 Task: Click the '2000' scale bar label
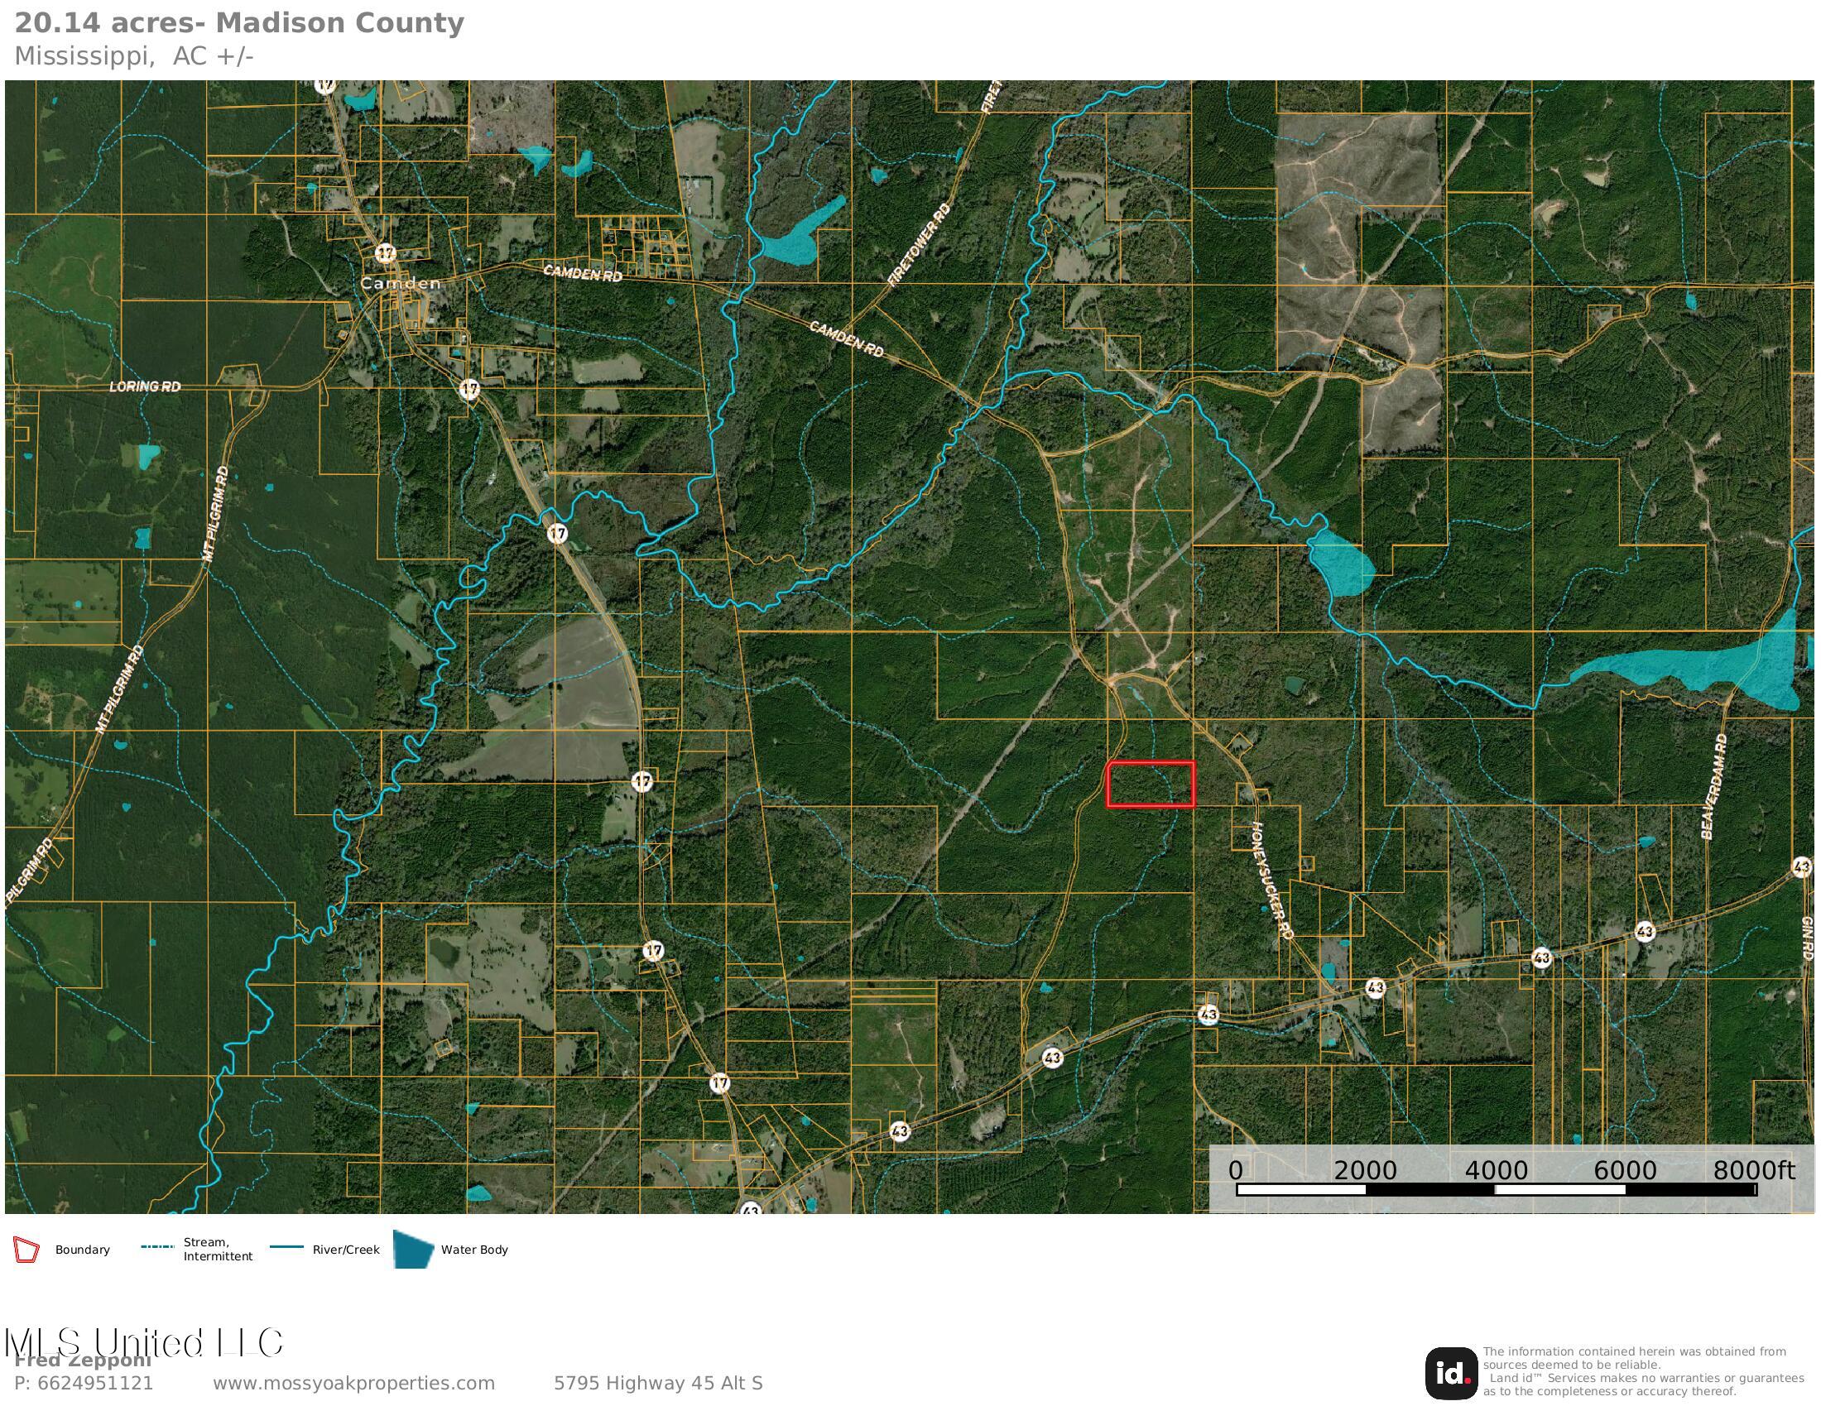(1365, 1170)
